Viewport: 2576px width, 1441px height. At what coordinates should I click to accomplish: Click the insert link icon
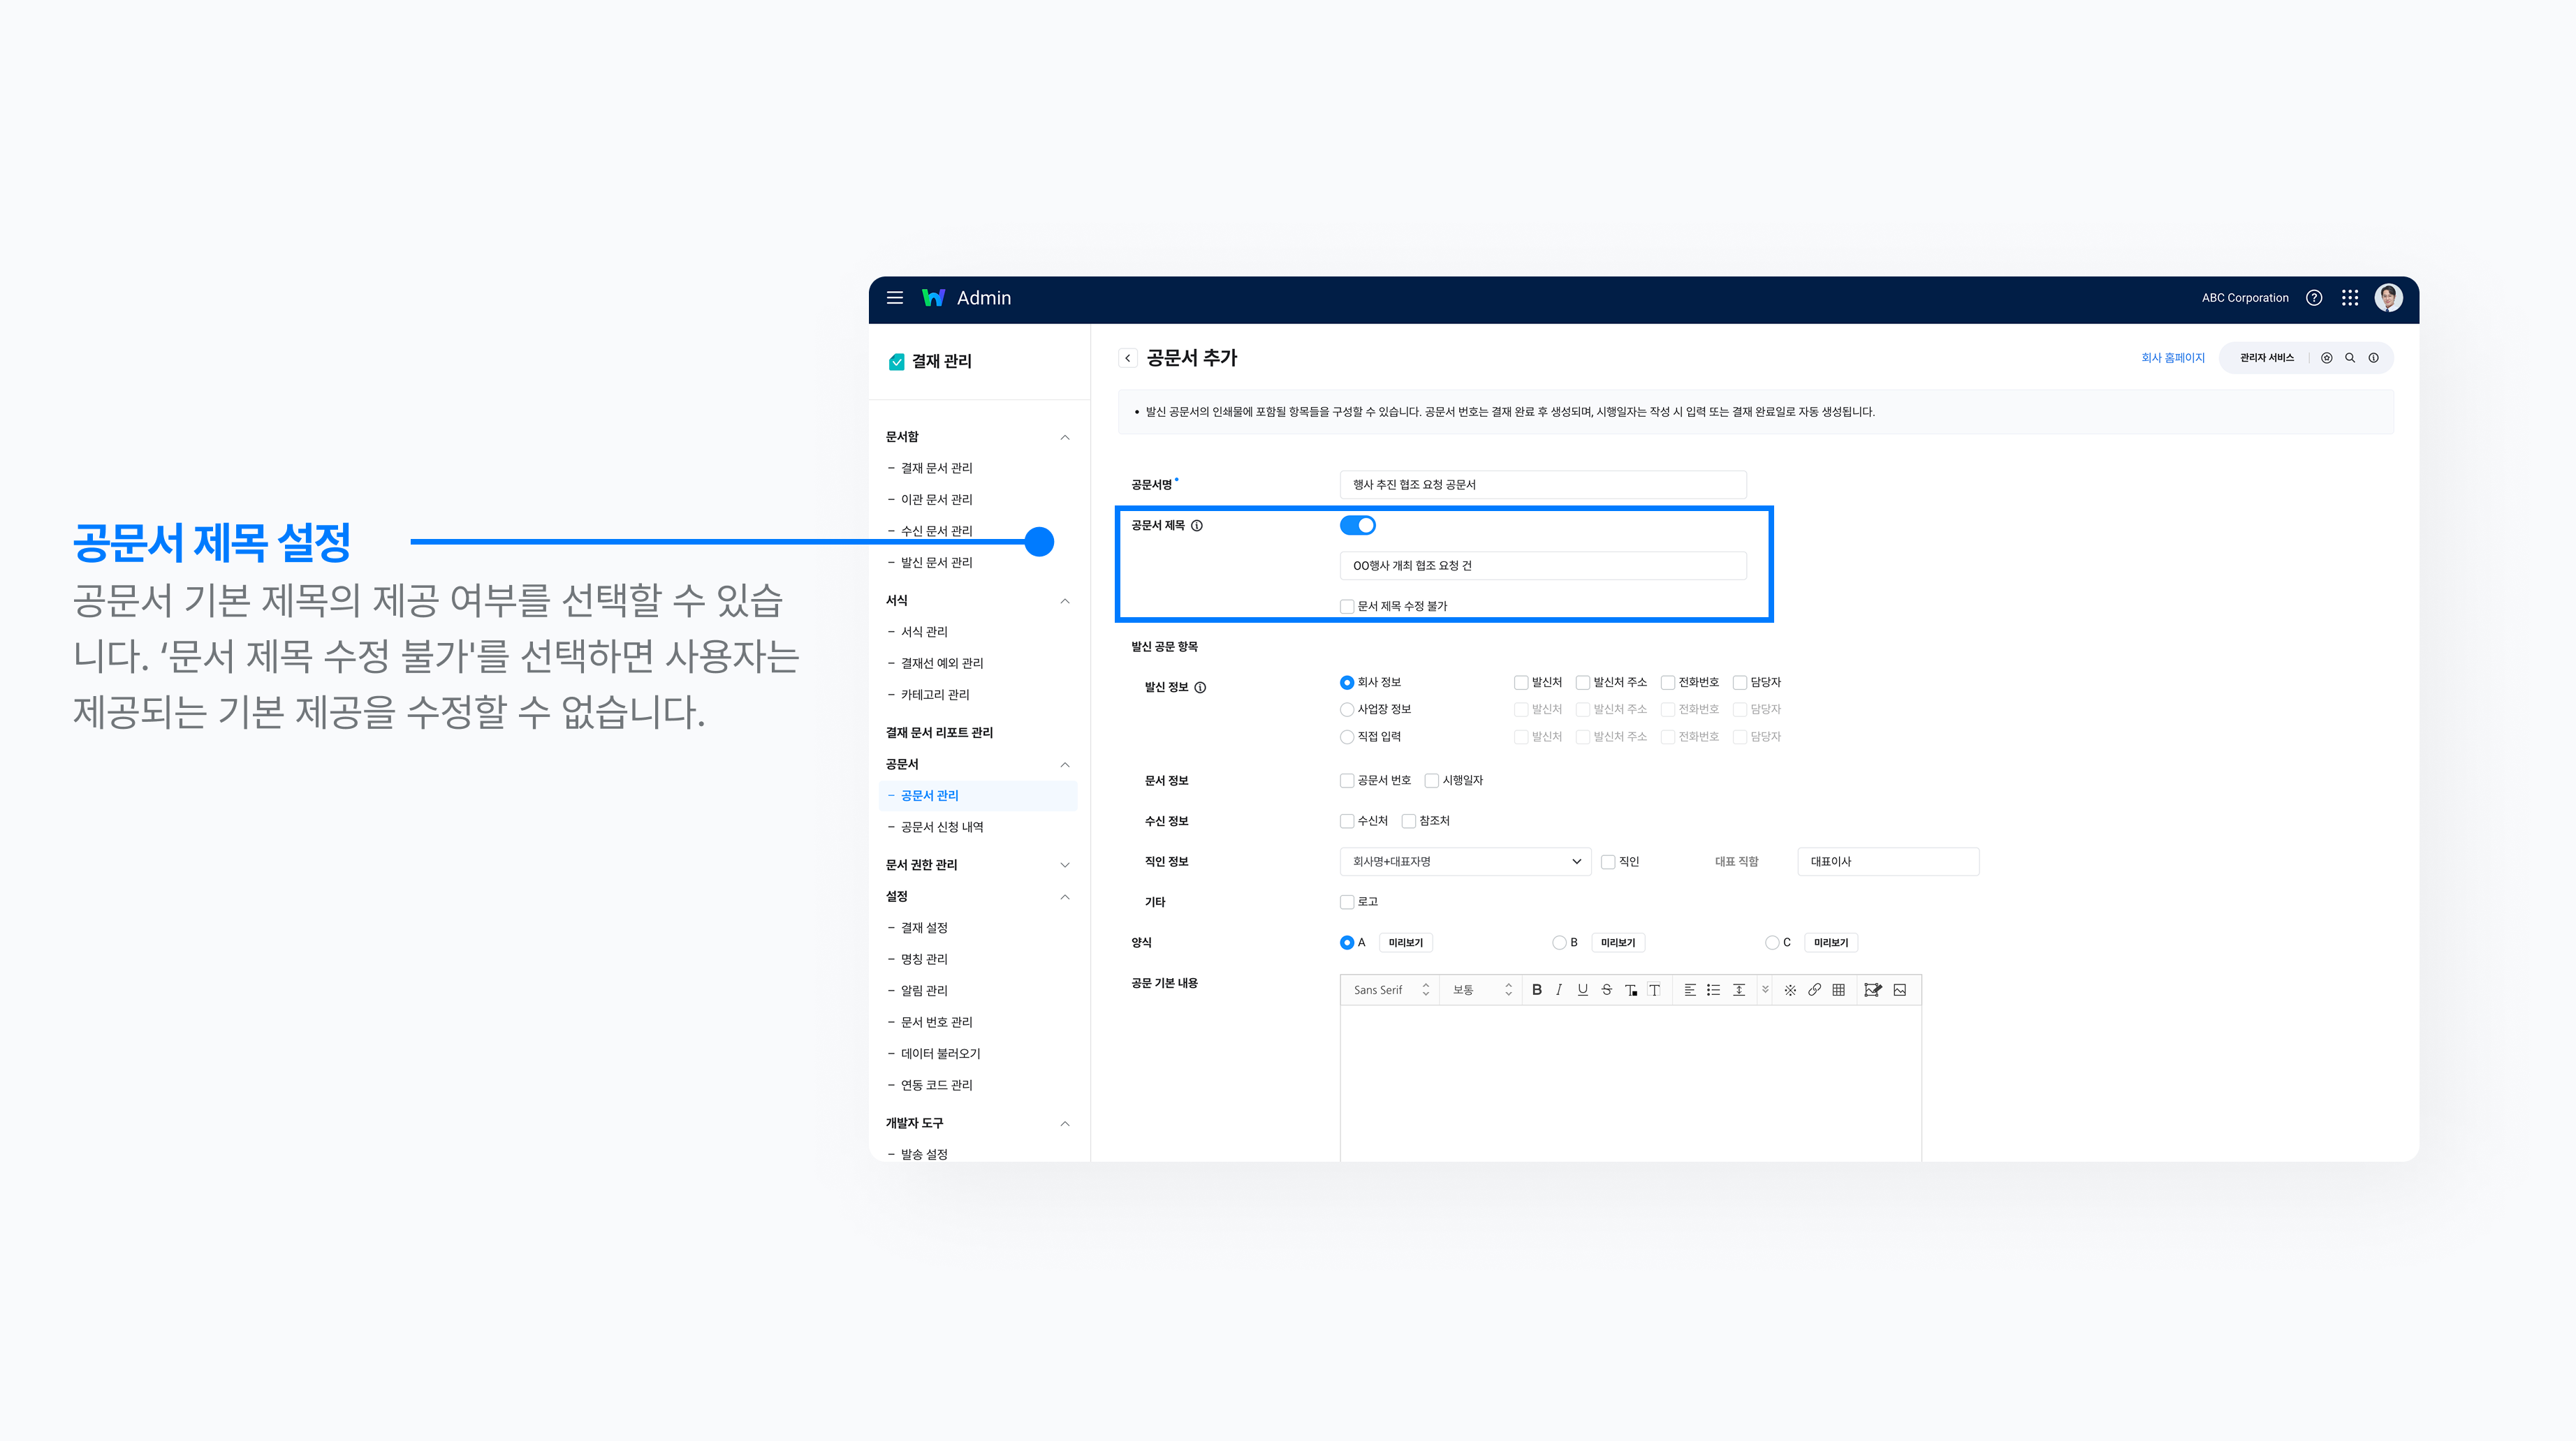[1814, 989]
